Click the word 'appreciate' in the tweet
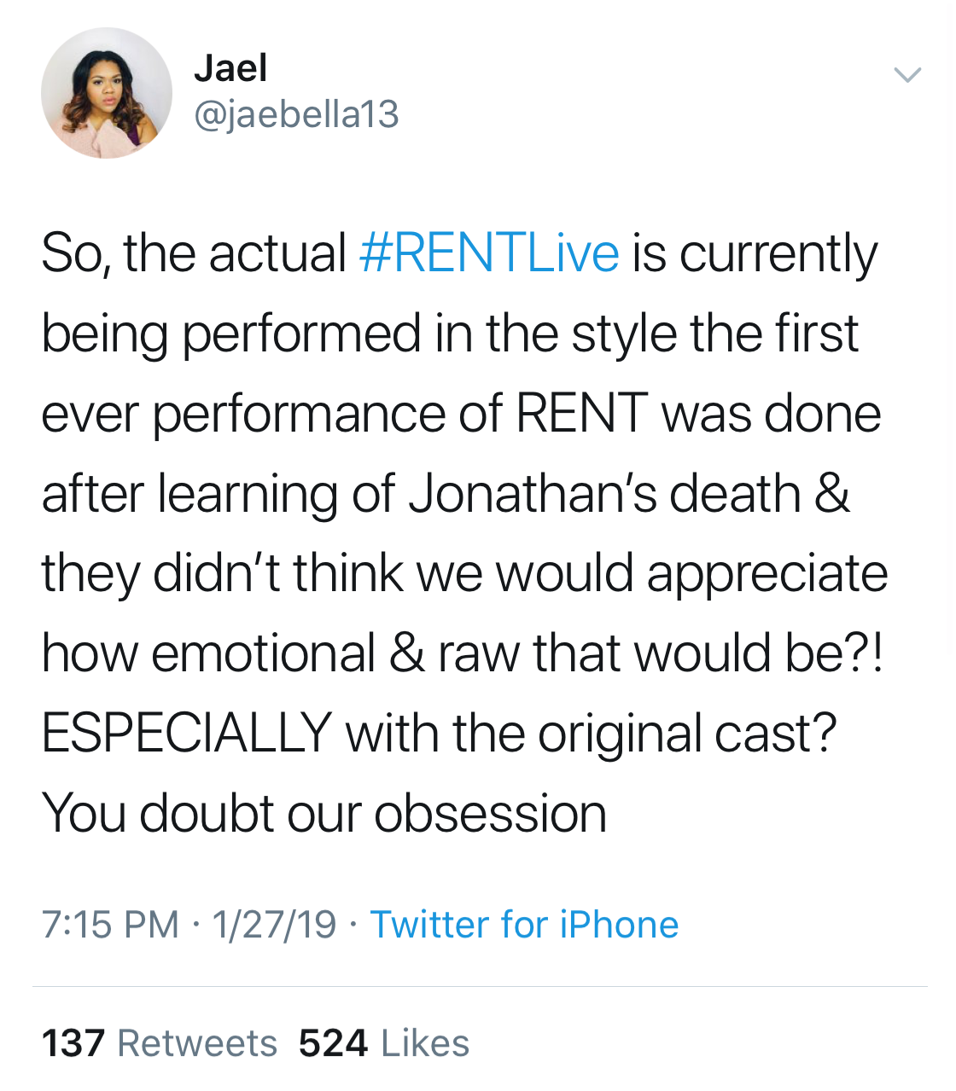 767,573
